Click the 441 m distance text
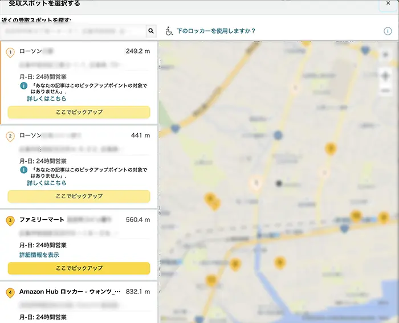 click(140, 136)
